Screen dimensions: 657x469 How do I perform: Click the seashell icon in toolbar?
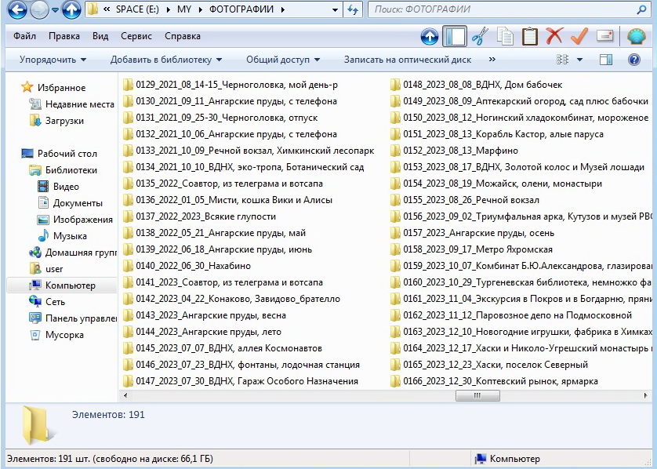[636, 36]
